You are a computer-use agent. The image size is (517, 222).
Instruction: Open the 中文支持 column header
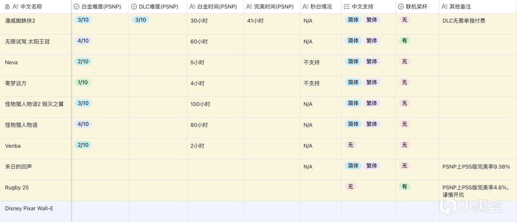point(368,7)
